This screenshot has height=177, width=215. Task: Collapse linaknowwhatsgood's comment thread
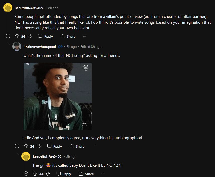pyautogui.click(x=17, y=146)
